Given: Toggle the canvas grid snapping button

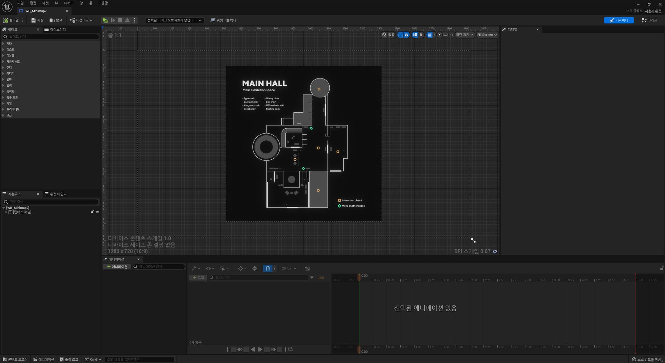Looking at the screenshot, I should [x=429, y=35].
